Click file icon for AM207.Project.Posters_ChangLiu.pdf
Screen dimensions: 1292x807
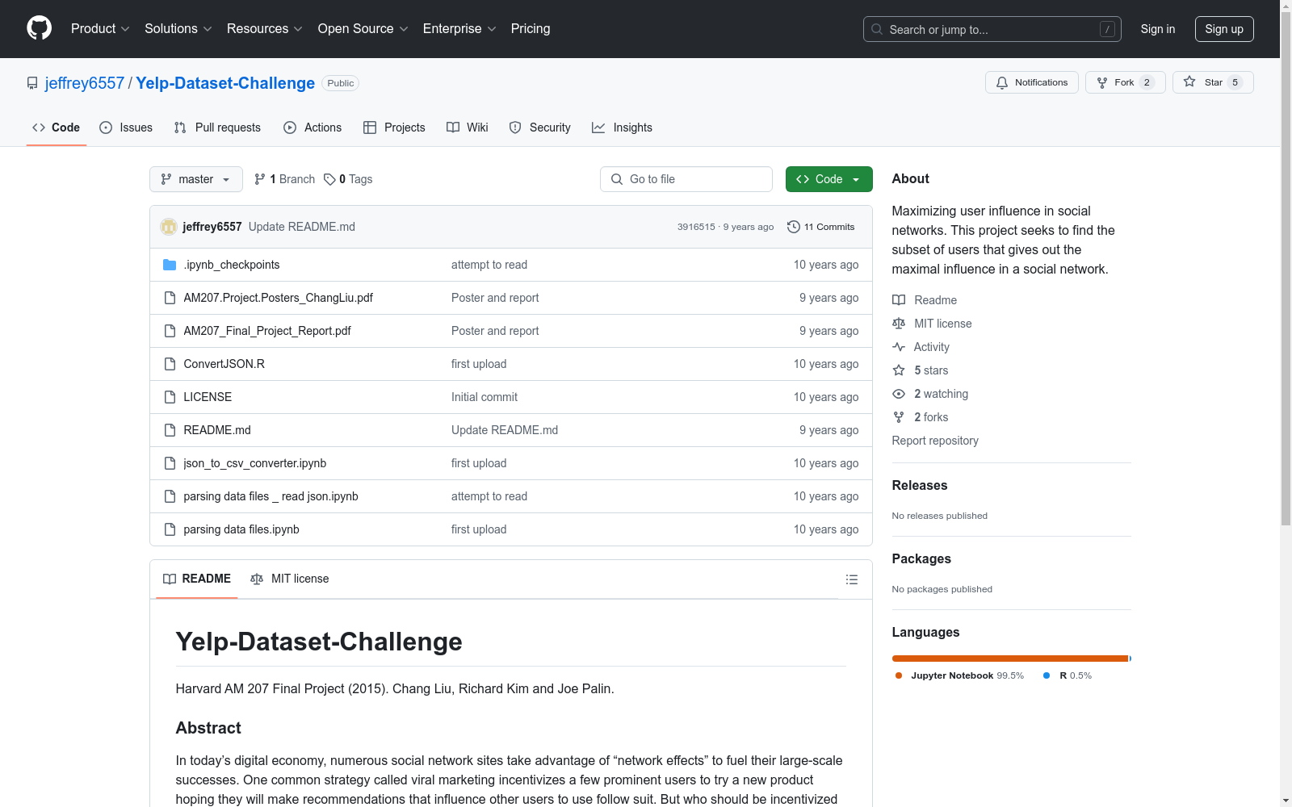(170, 298)
